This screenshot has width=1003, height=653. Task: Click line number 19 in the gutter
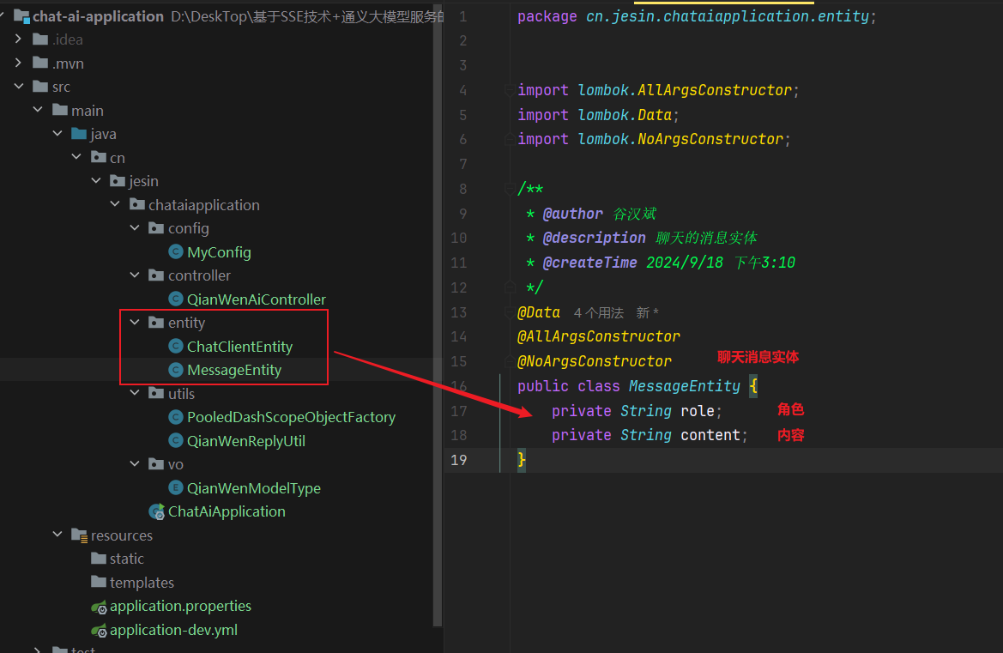pyautogui.click(x=459, y=460)
